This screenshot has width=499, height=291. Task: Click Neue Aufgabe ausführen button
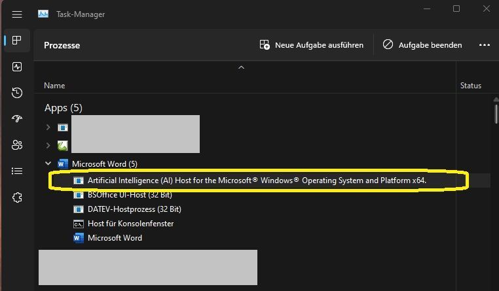(312, 45)
